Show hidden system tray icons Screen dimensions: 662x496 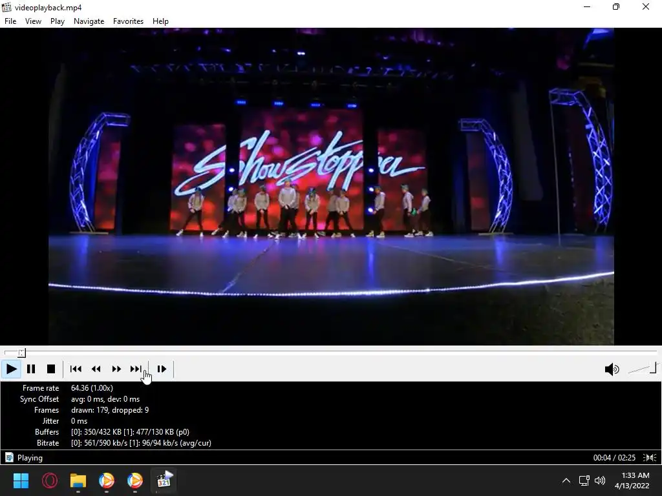566,480
